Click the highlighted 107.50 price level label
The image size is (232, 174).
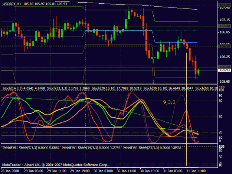[x=225, y=6]
